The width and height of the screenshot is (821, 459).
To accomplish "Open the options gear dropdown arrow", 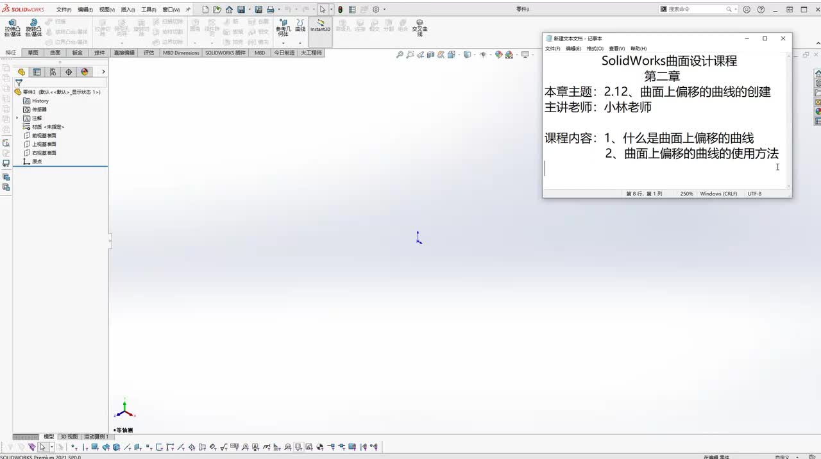I will point(384,10).
